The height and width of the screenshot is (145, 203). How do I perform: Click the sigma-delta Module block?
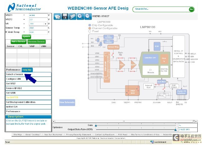pos(150,70)
